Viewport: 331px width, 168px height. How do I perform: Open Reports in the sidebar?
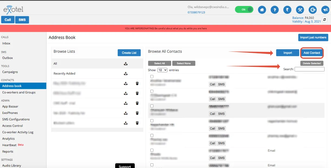pyautogui.click(x=8, y=151)
